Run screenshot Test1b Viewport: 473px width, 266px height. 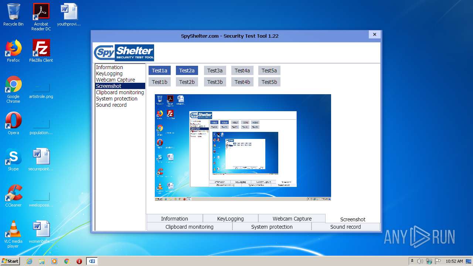tap(160, 82)
